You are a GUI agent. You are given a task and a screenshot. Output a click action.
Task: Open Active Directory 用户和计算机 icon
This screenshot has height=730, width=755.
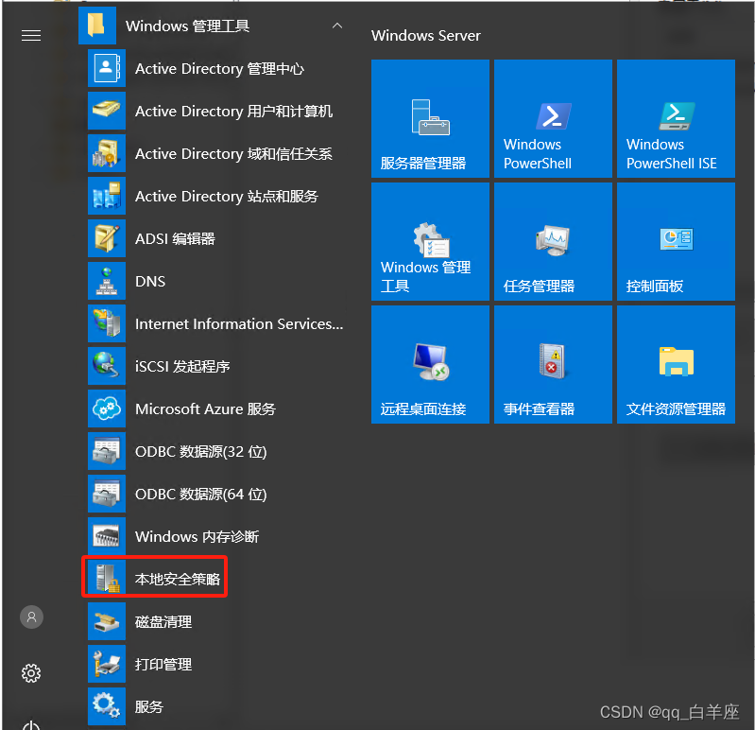(107, 111)
